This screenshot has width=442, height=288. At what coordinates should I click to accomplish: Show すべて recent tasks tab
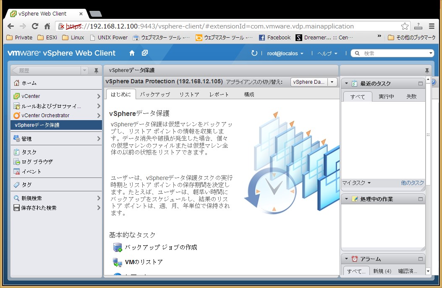[x=358, y=97]
